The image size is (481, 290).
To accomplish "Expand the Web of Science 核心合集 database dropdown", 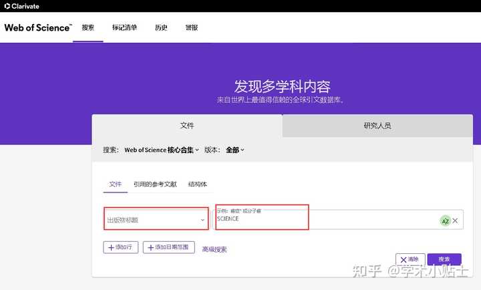I will tap(162, 150).
